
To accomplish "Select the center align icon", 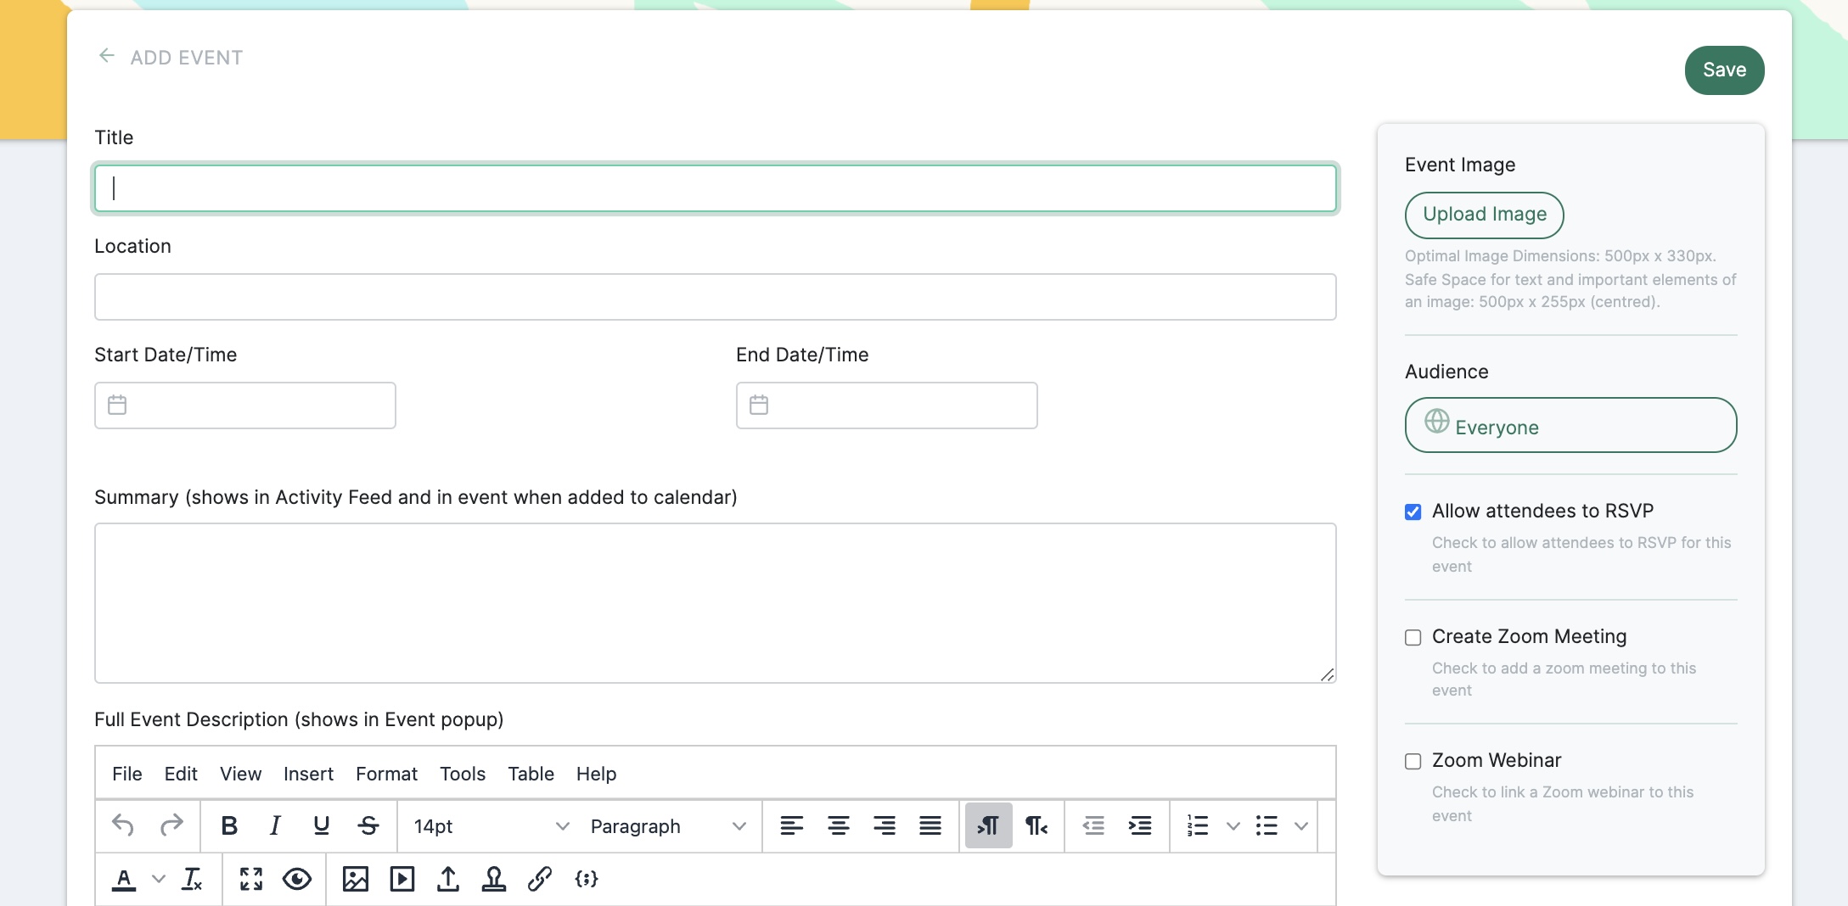I will (839, 825).
